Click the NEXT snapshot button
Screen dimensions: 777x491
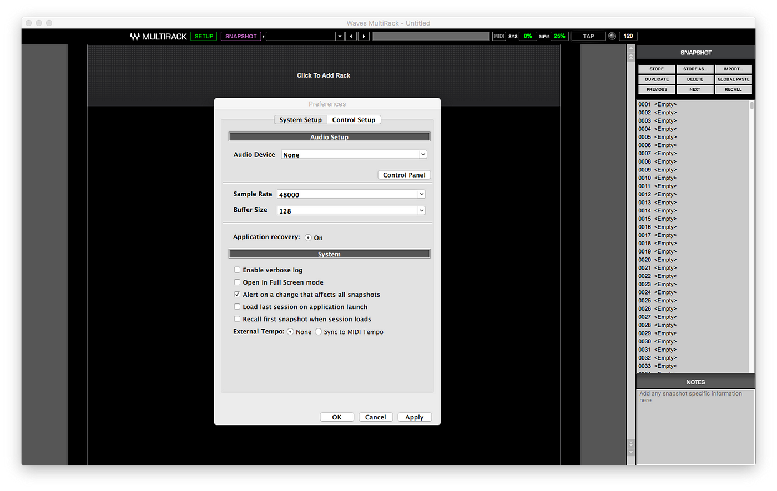click(x=695, y=89)
